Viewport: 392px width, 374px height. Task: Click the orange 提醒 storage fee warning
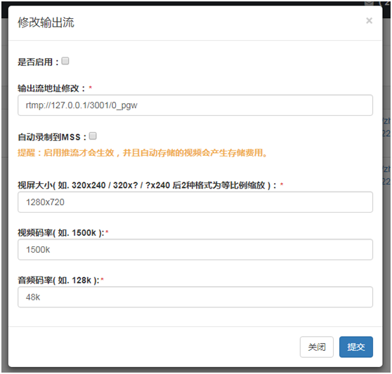143,152
